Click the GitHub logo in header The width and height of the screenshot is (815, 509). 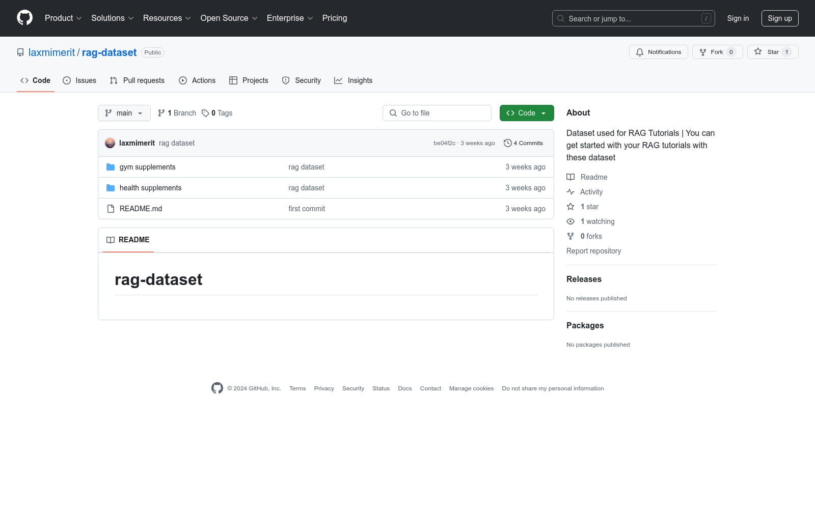24,18
